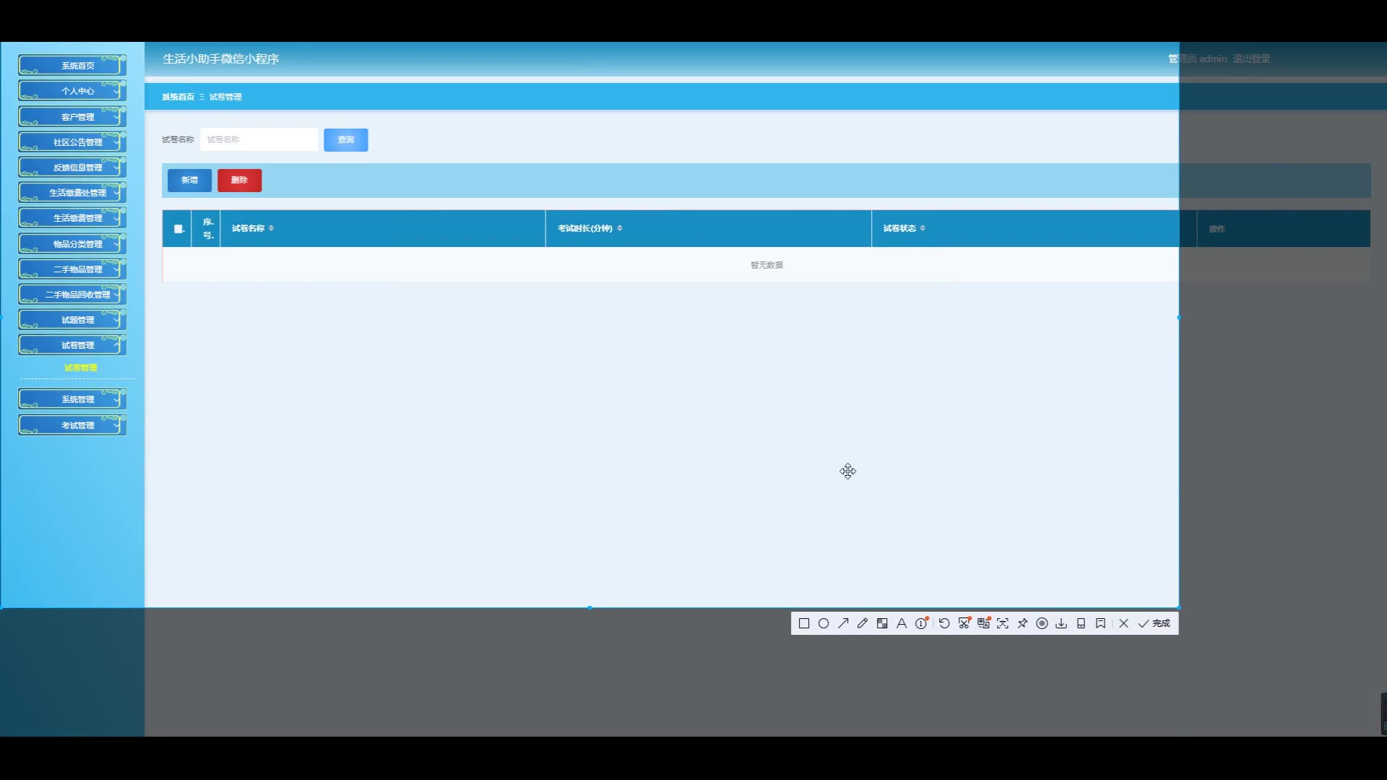
Task: Toggle the select-all checkbox in table header
Action: (x=178, y=229)
